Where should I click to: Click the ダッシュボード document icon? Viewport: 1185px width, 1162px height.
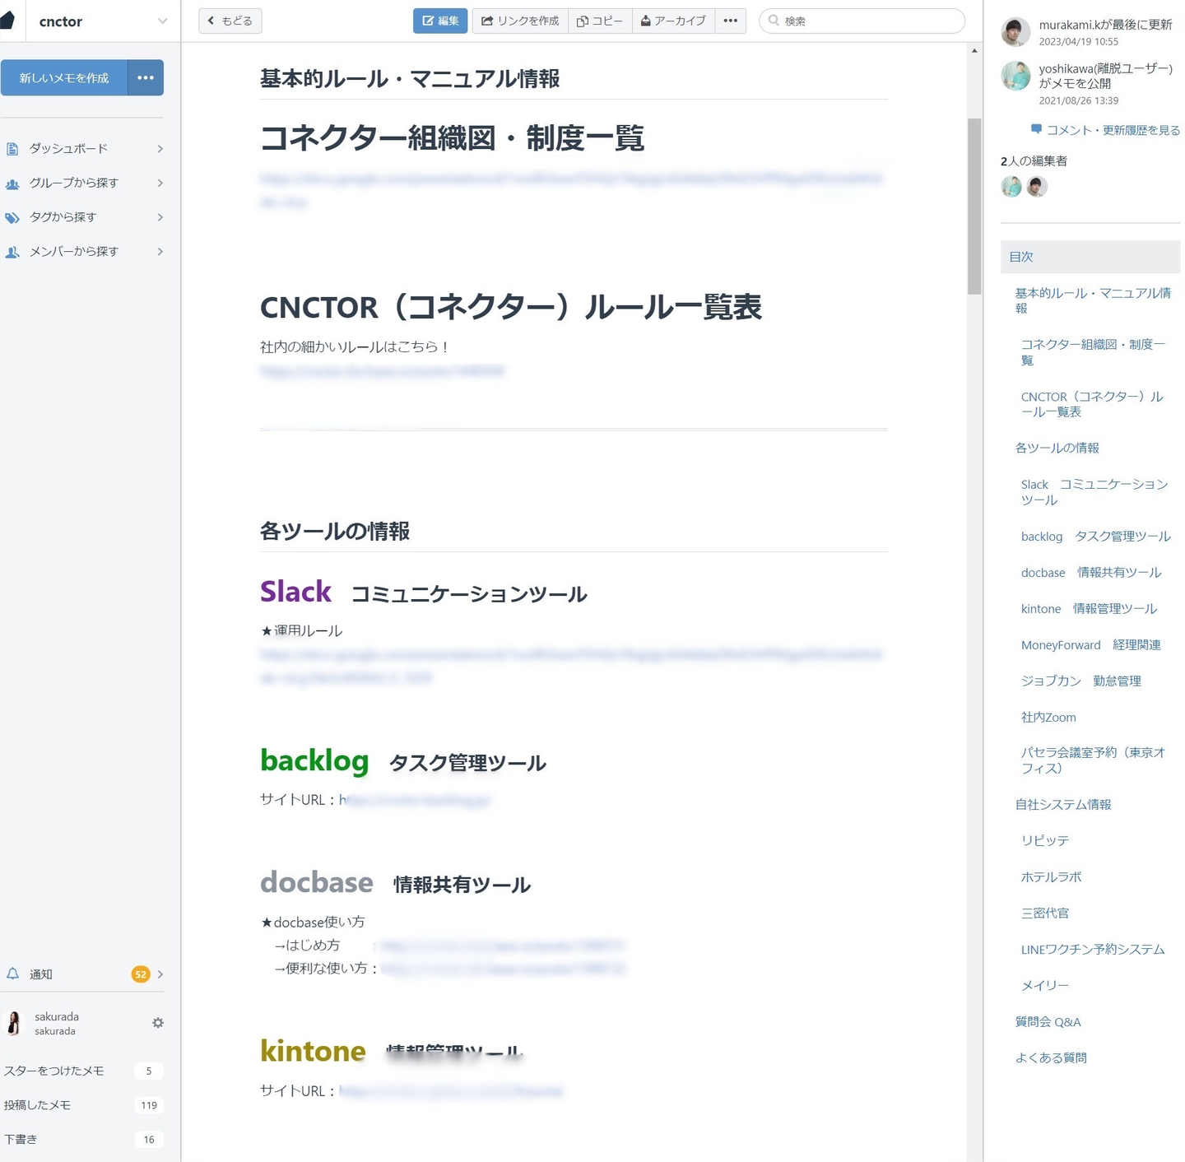[12, 149]
